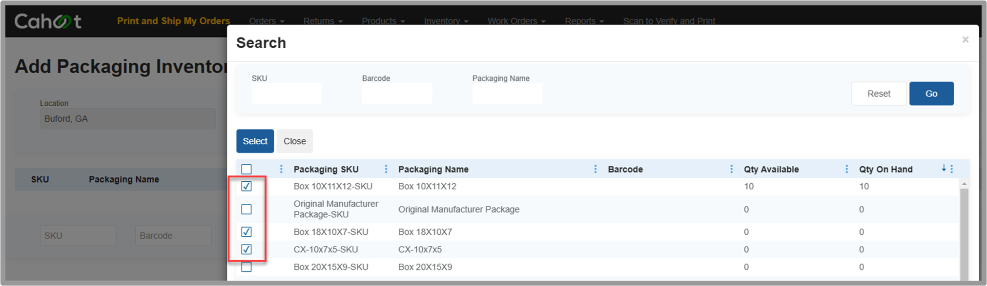Open Barcode column options menu

tap(731, 169)
